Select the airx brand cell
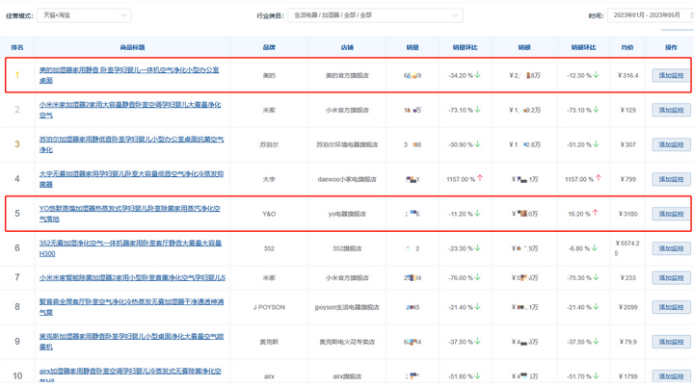The height and width of the screenshot is (387, 694). 269,376
